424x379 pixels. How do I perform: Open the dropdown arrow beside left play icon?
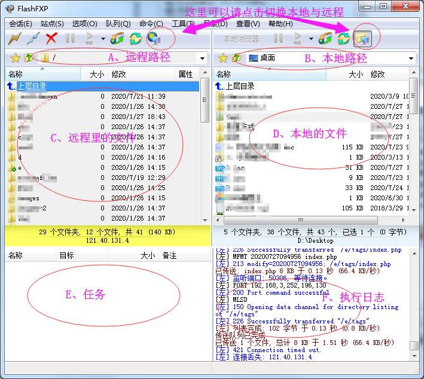pyautogui.click(x=103, y=39)
